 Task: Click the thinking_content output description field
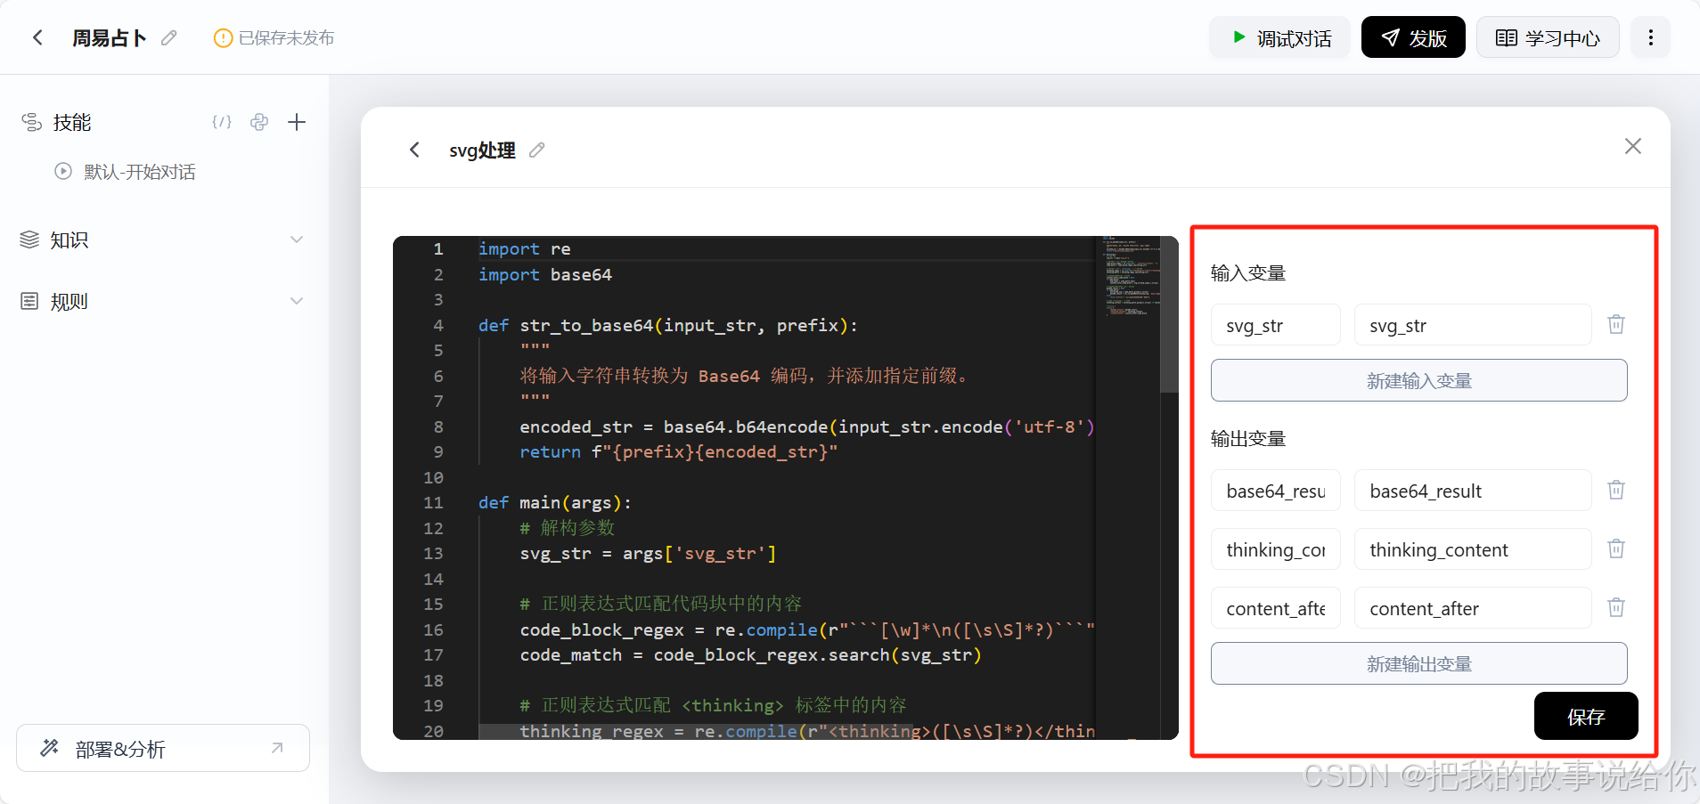click(1473, 549)
